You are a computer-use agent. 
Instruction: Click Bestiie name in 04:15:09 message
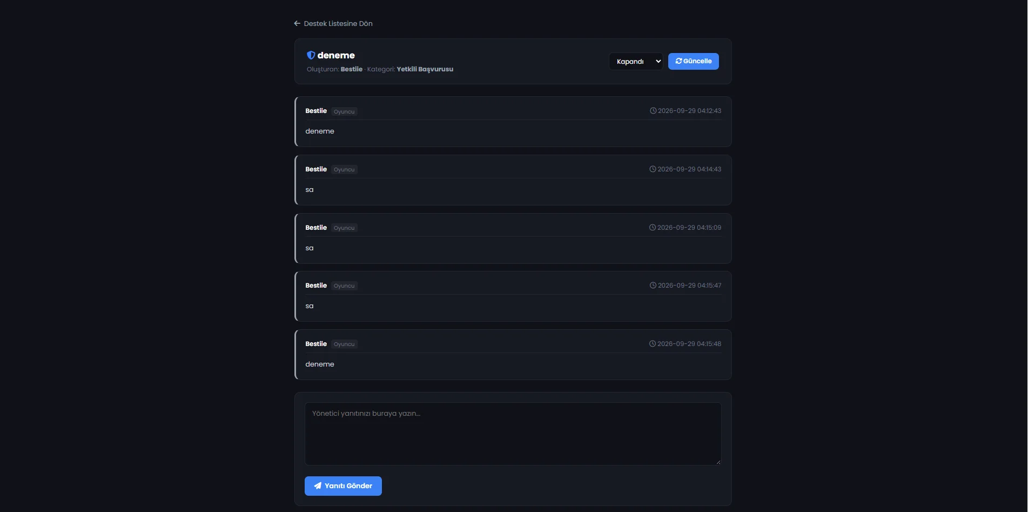316,228
